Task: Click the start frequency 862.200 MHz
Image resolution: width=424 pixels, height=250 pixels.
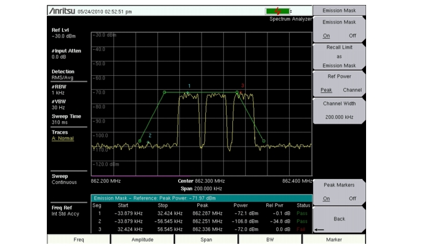Action: [x=106, y=181]
